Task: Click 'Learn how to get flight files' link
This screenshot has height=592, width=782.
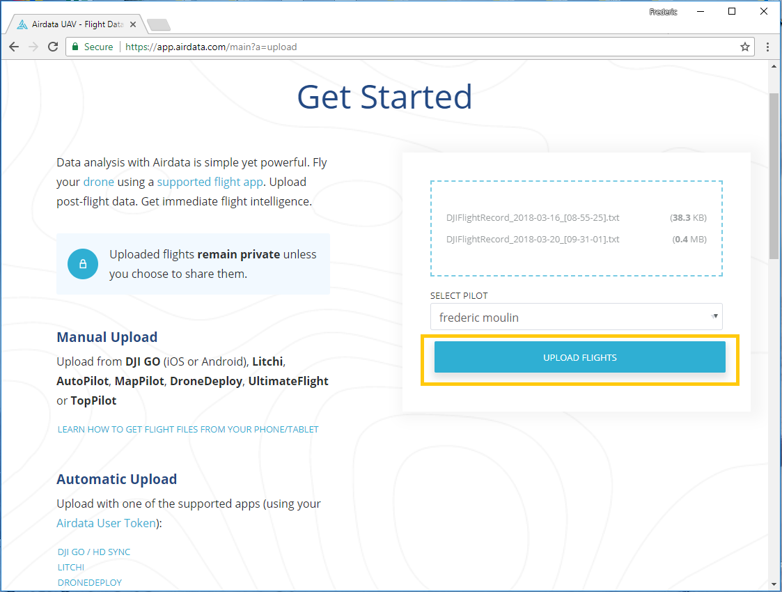Action: point(188,429)
